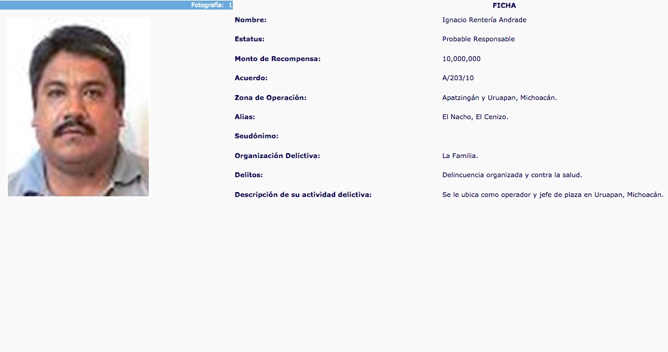
Task: Click 'Descripción de su actividad delictiva:' label
Action: click(303, 195)
